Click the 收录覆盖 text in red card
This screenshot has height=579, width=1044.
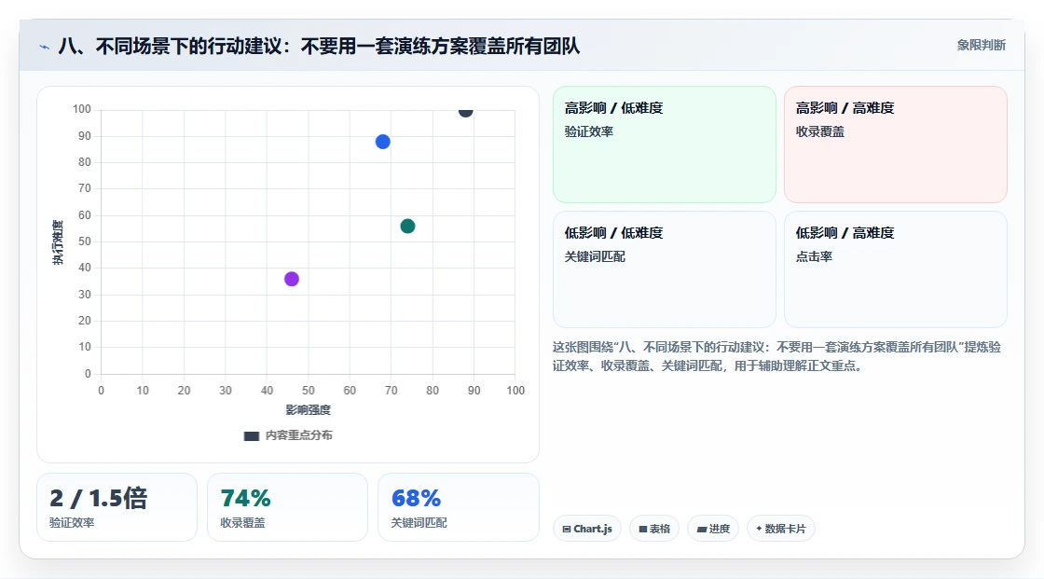pyautogui.click(x=820, y=131)
